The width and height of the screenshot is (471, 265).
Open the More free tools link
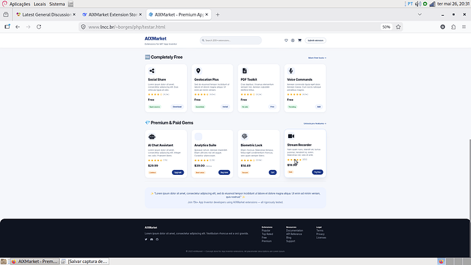pos(317,57)
